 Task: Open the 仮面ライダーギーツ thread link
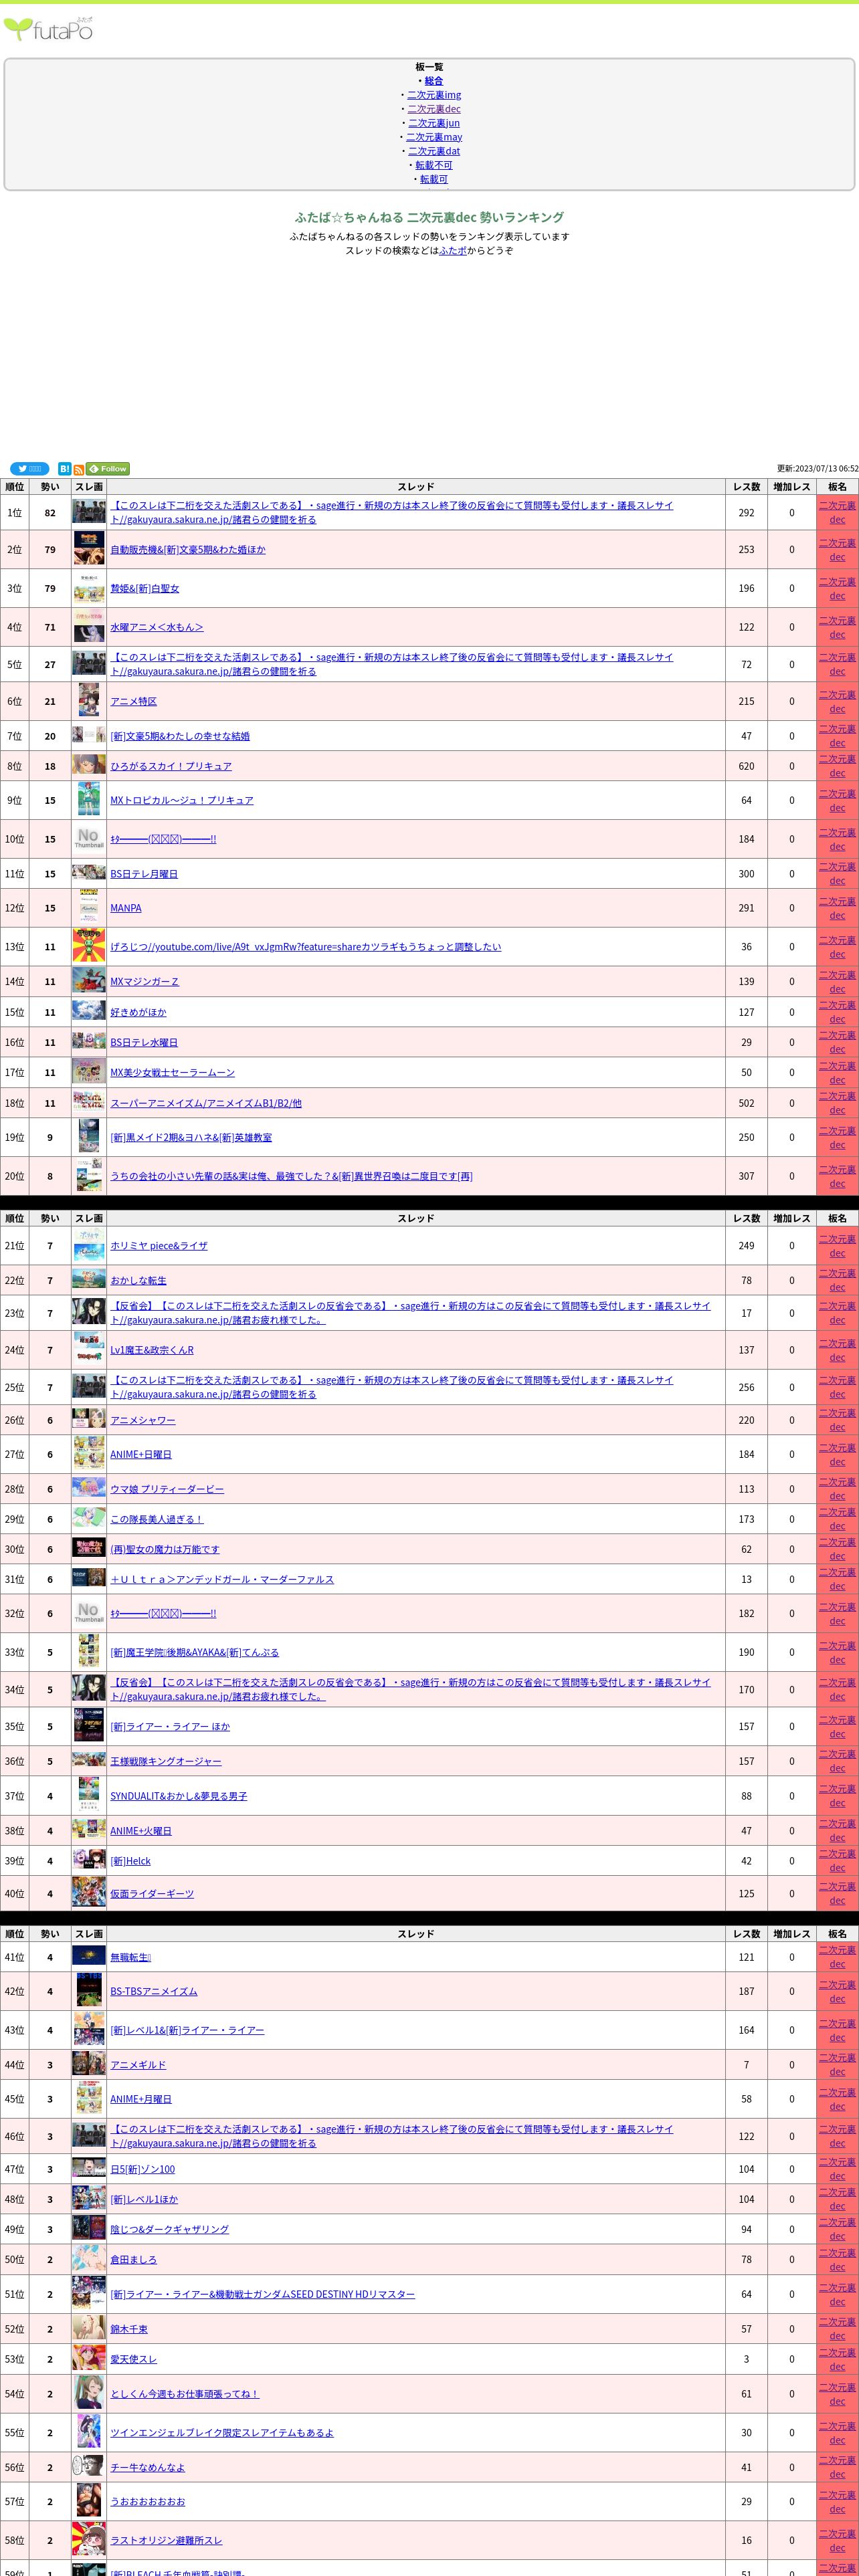152,1893
